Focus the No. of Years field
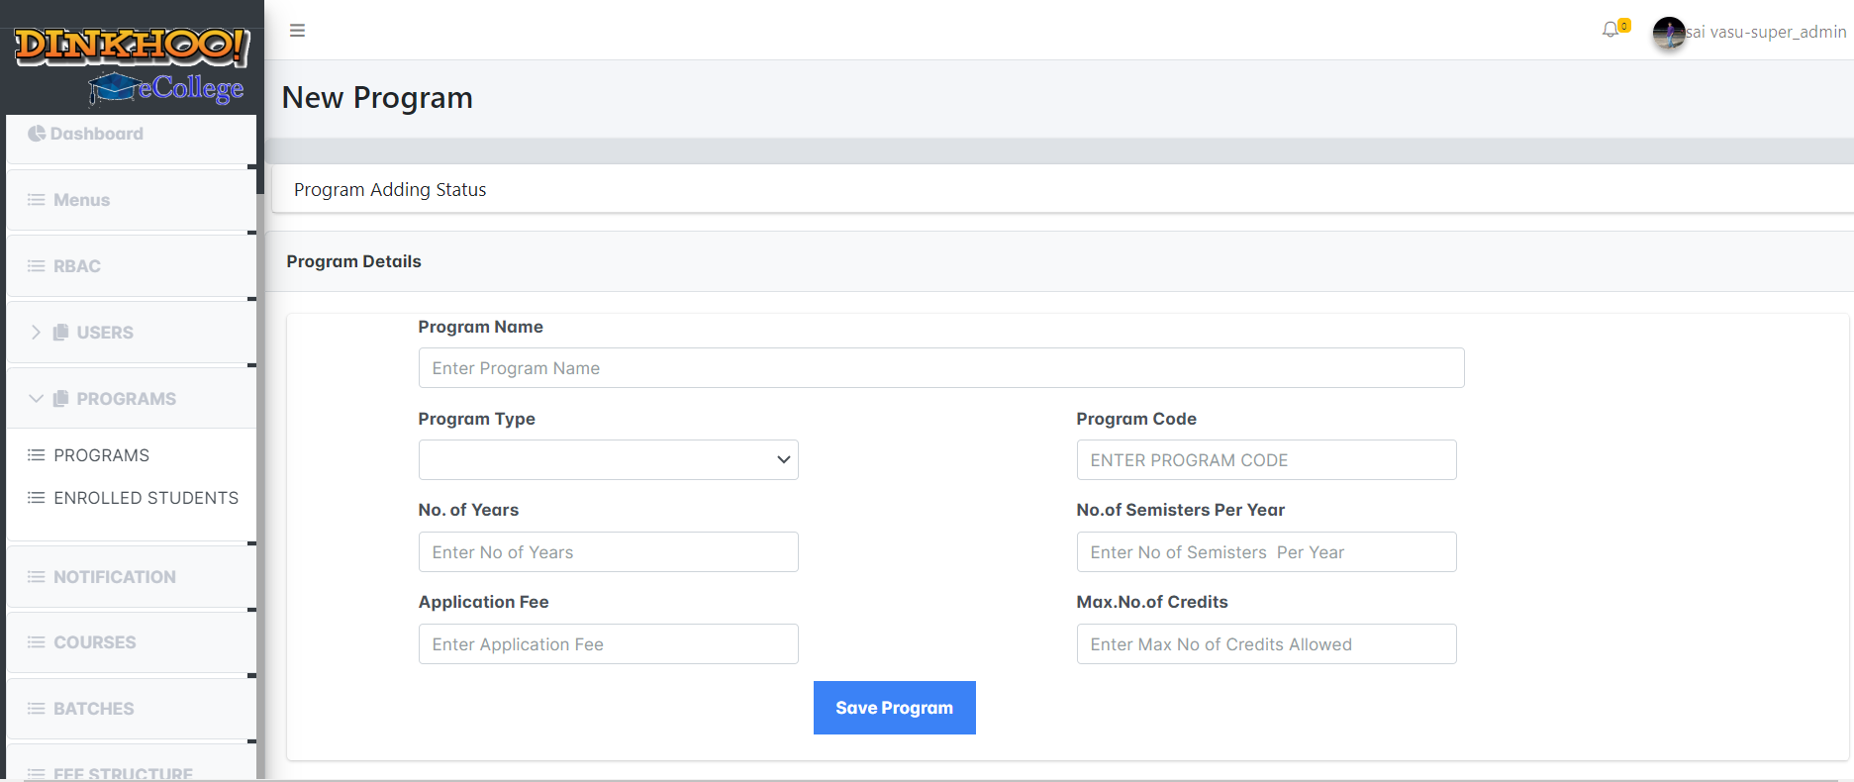Viewport: 1854px width, 782px height. (608, 552)
